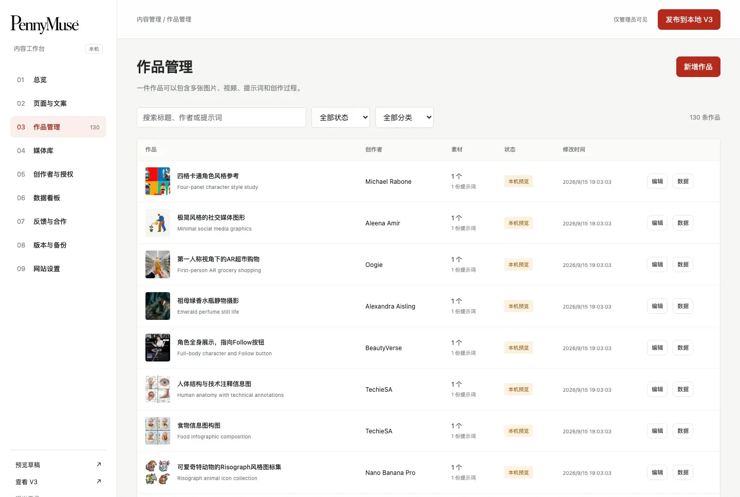Open 页面与文案 section
The width and height of the screenshot is (740, 497).
(x=58, y=103)
